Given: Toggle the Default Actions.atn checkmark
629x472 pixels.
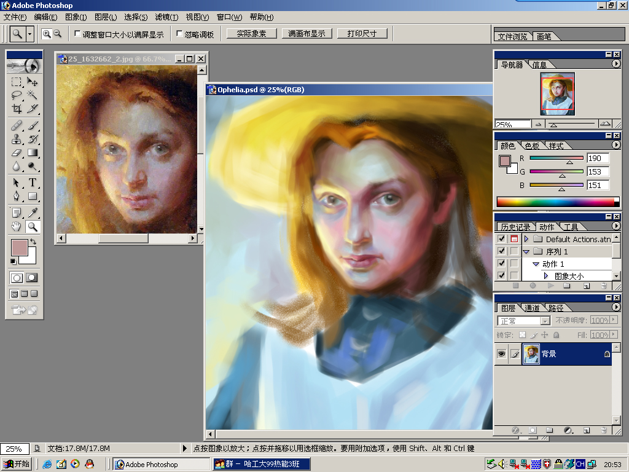Looking at the screenshot, I should 501,239.
